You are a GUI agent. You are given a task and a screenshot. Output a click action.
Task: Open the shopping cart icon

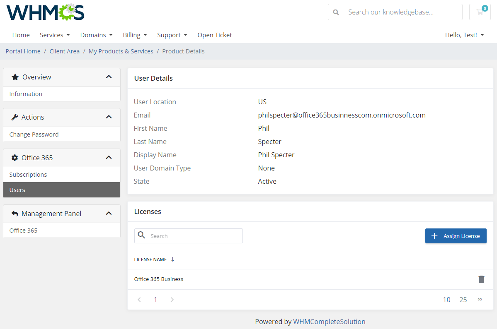tap(480, 12)
